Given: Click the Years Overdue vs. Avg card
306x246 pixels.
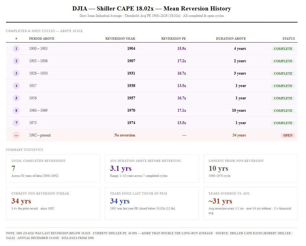Looking at the screenshot, I should pyautogui.click(x=250, y=203).
